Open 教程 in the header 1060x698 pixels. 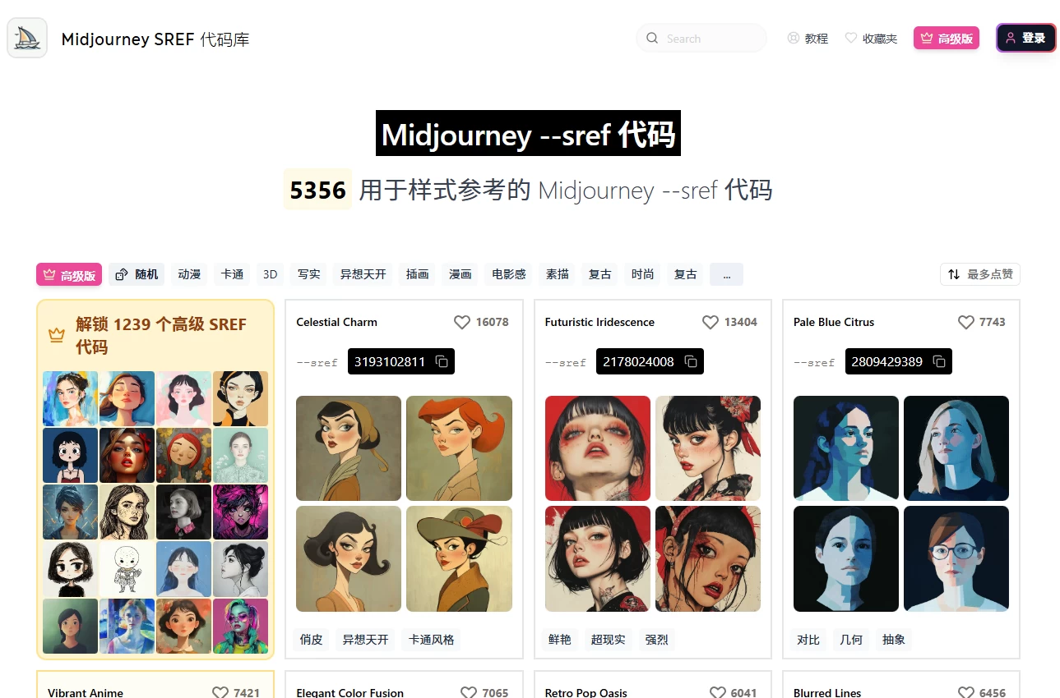pos(808,38)
